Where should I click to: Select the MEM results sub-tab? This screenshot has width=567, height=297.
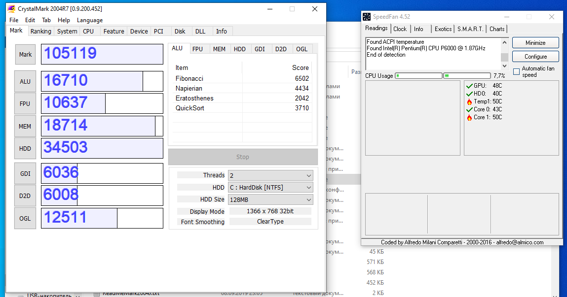tap(219, 49)
